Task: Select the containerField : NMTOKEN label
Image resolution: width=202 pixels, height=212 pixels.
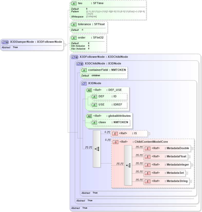Action: pos(107,70)
